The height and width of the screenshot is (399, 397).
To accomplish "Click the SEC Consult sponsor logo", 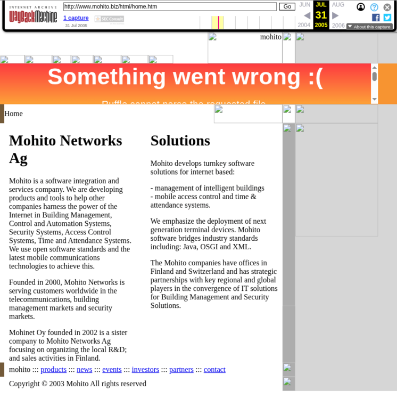I will (109, 19).
